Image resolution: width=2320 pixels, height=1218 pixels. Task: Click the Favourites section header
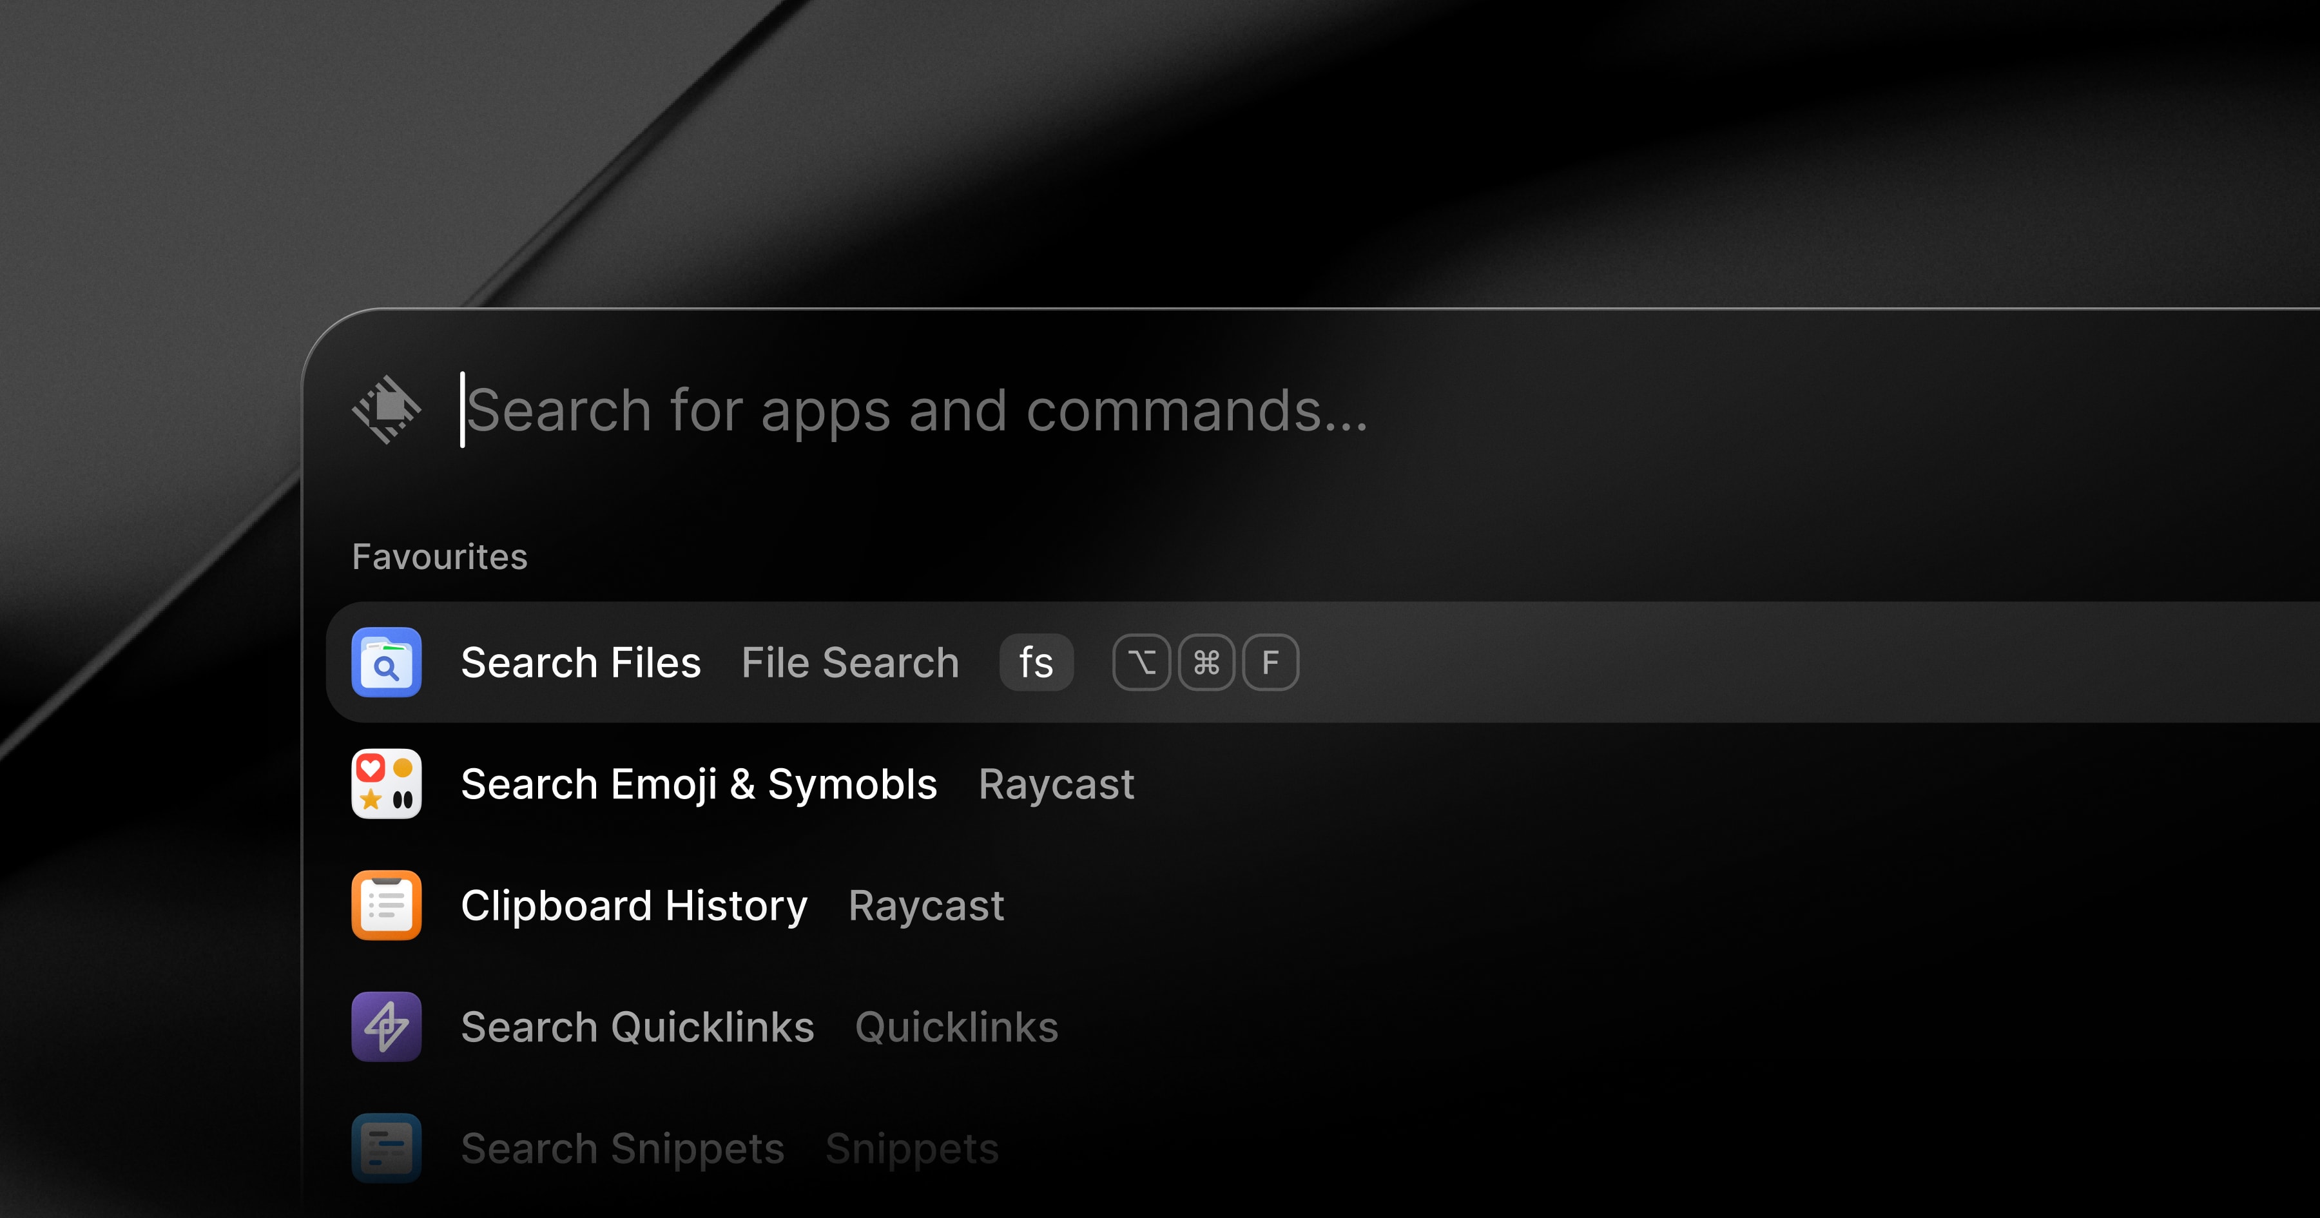pos(440,557)
